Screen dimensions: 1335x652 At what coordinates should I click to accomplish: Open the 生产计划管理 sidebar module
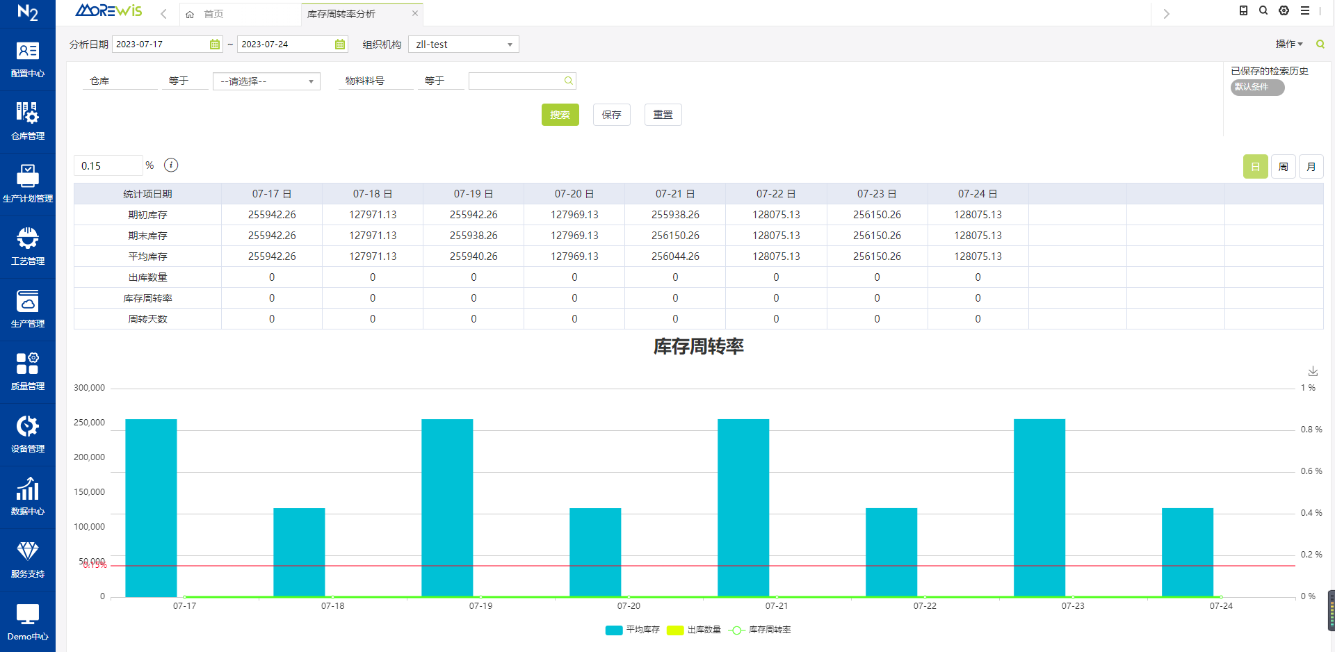[28, 184]
